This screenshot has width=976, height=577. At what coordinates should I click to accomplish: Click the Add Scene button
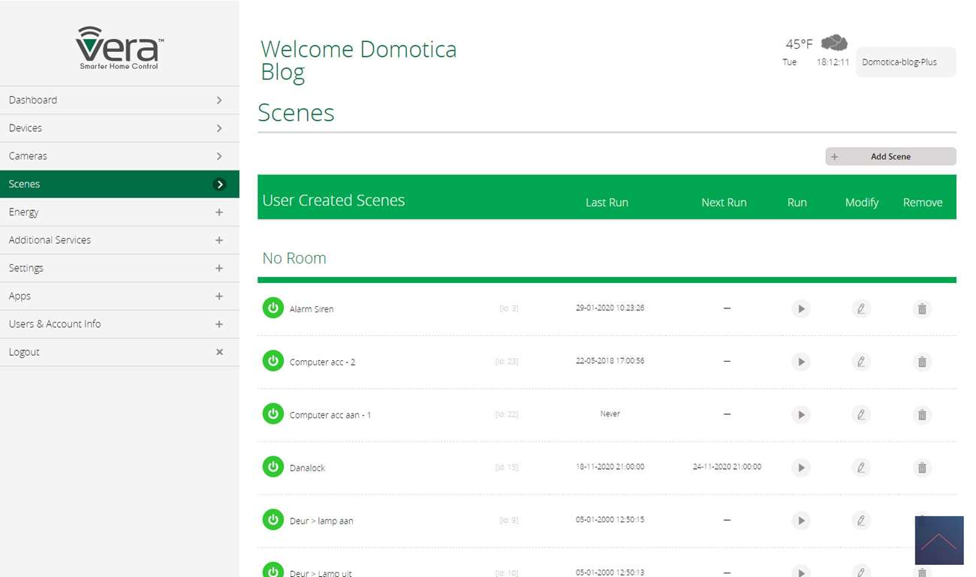tap(890, 157)
